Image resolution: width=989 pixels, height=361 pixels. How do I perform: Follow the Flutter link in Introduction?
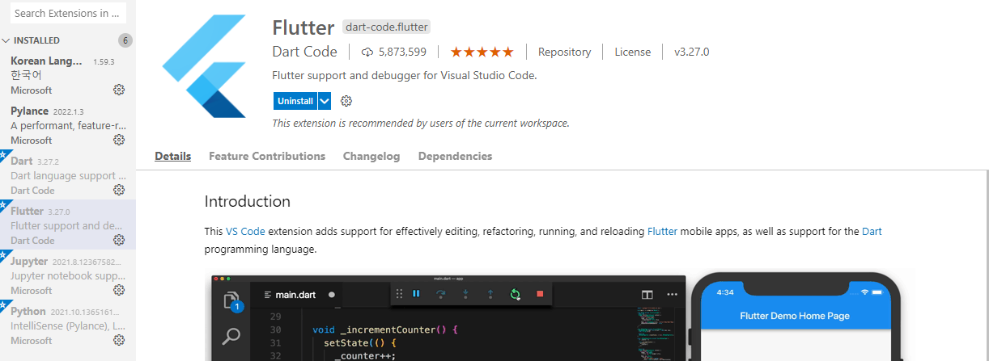(x=662, y=231)
